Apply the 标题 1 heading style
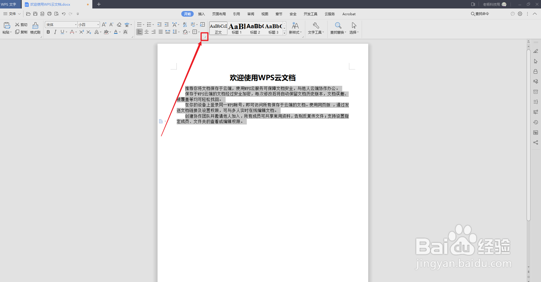This screenshot has width=541, height=282. click(237, 28)
